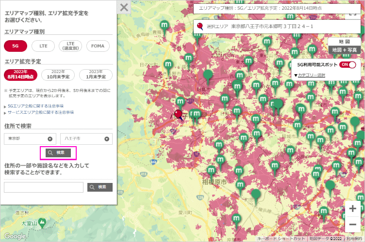
Task: Open the サービスエリア全般に関する注意事項 link
Action: (40, 112)
